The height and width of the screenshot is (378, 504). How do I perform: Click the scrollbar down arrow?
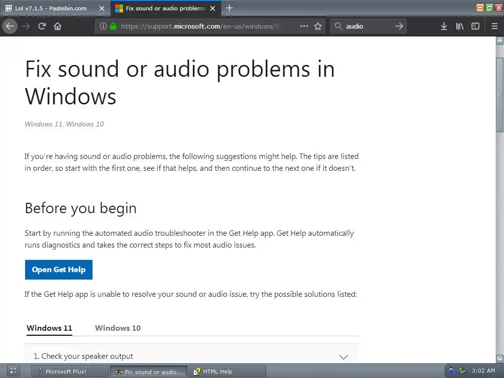(x=500, y=358)
